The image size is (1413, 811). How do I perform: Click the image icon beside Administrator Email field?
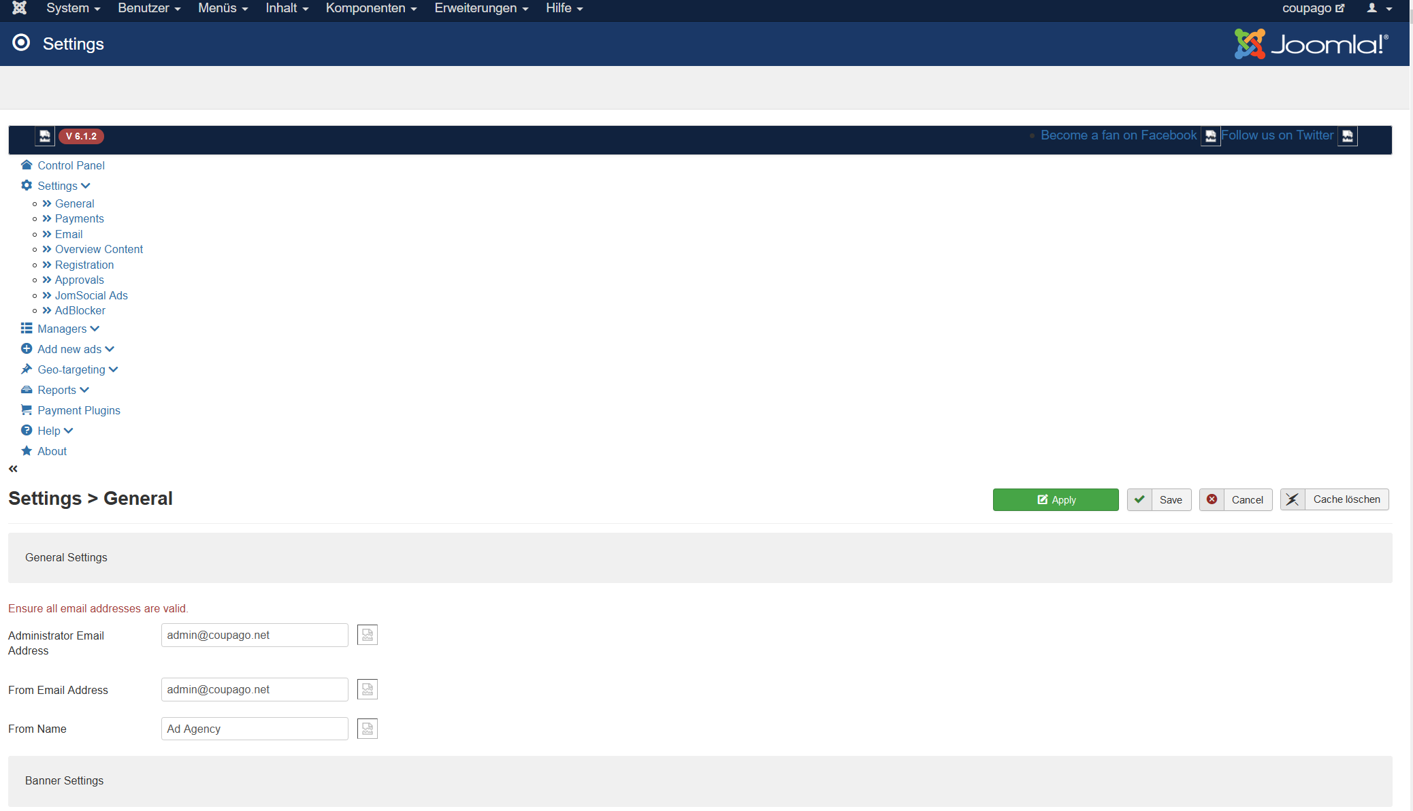tap(368, 635)
